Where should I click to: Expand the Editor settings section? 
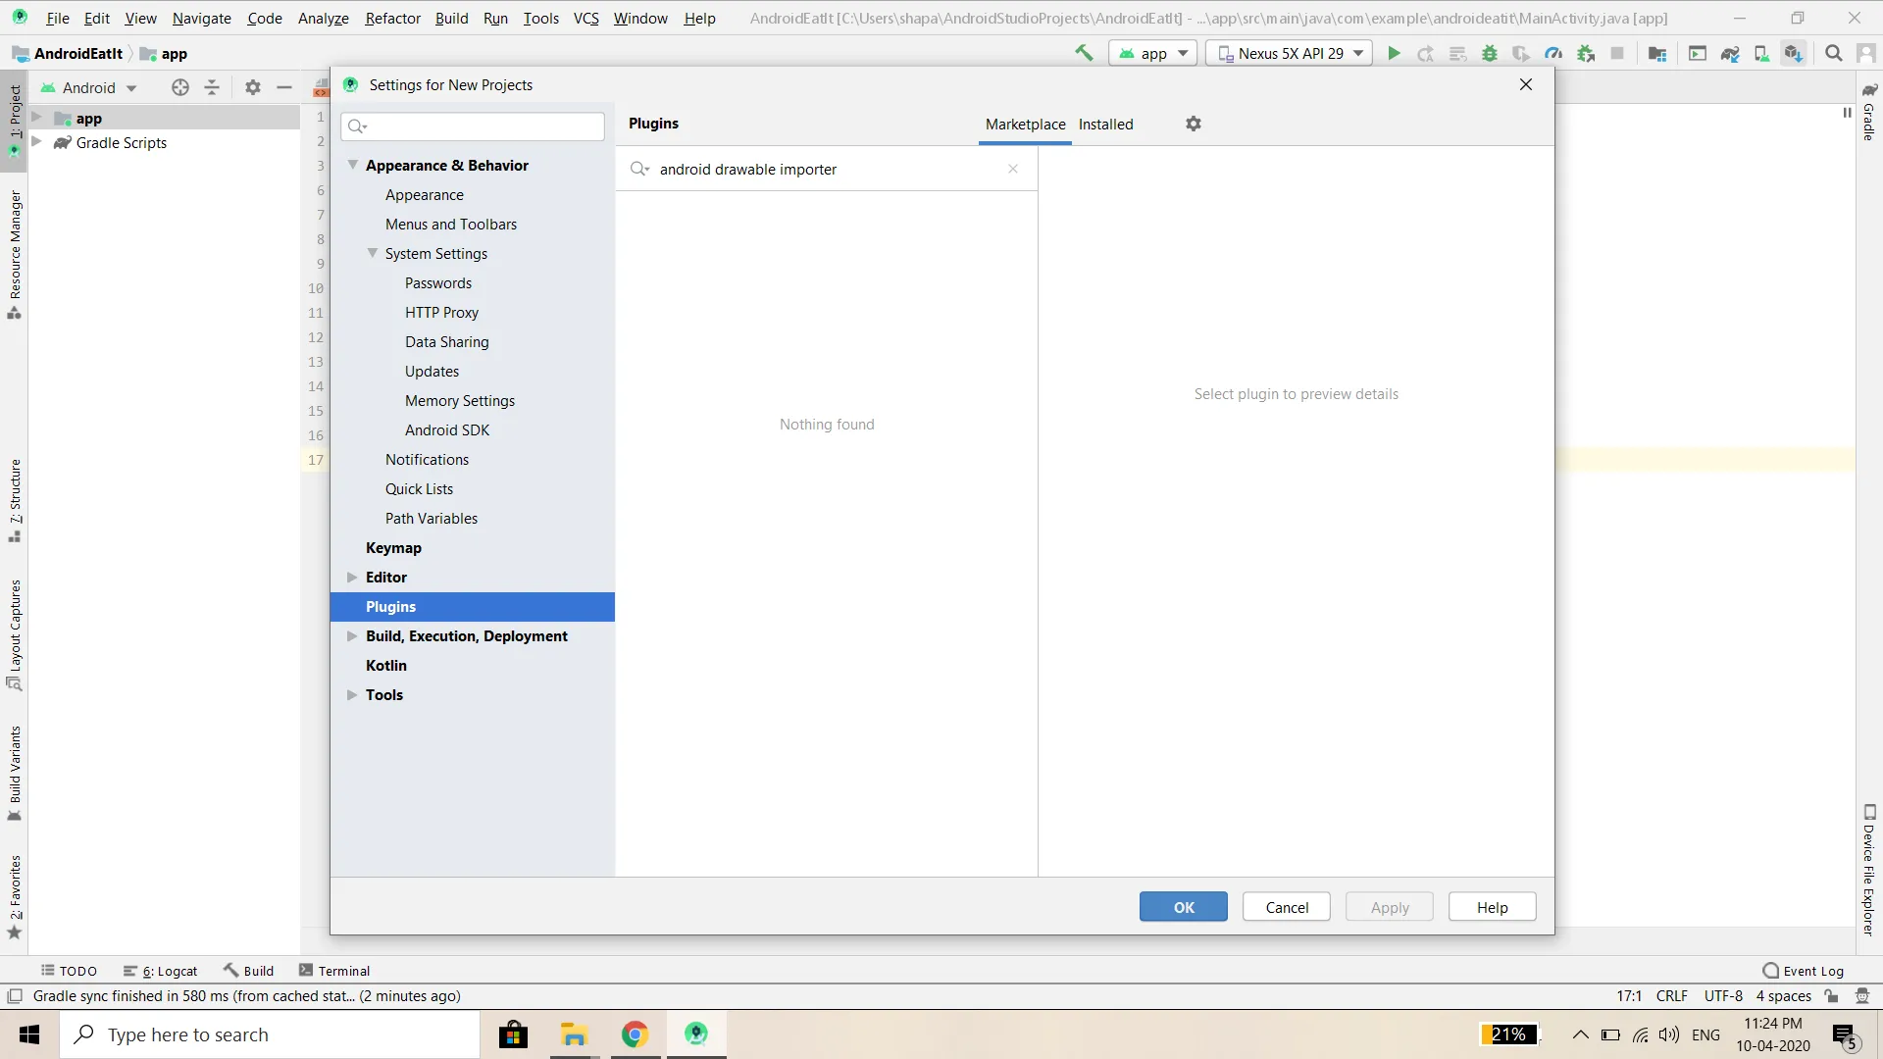[352, 578]
